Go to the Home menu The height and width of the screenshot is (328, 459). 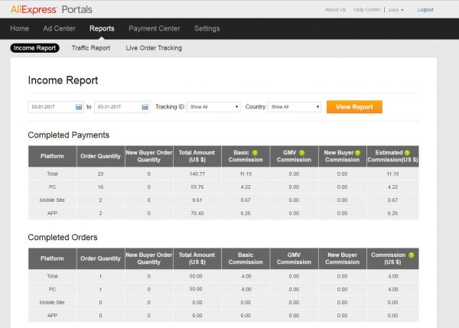click(x=20, y=28)
